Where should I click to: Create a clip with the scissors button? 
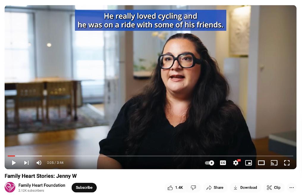pyautogui.click(x=273, y=188)
